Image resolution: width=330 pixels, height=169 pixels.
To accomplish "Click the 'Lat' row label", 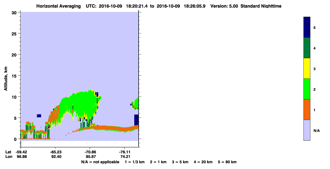I will click(x=8, y=152).
